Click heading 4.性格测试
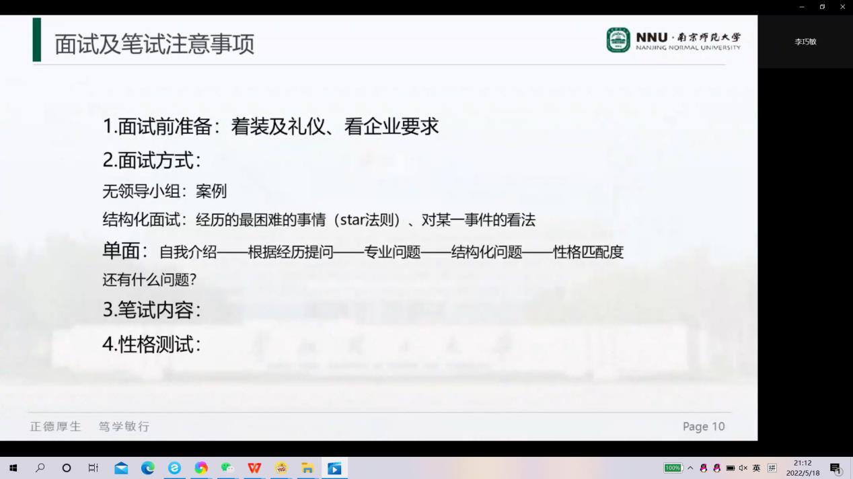Screen dimensions: 853x479 coord(151,344)
